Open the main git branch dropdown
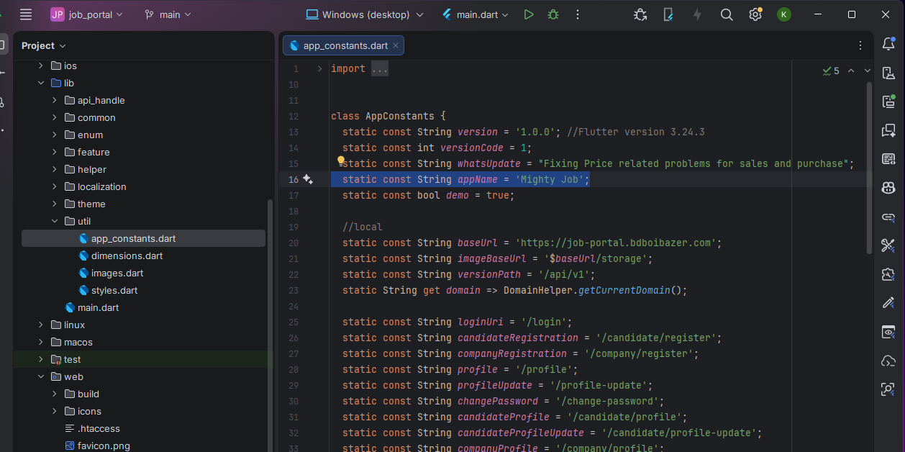Screen dimensions: 905x452 [x=168, y=14]
